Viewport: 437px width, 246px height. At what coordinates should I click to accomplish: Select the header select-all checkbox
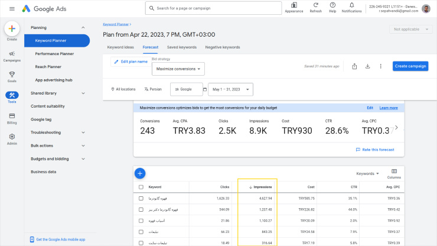pyautogui.click(x=141, y=187)
